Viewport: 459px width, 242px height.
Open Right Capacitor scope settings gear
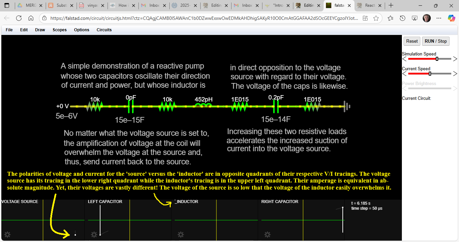click(267, 235)
